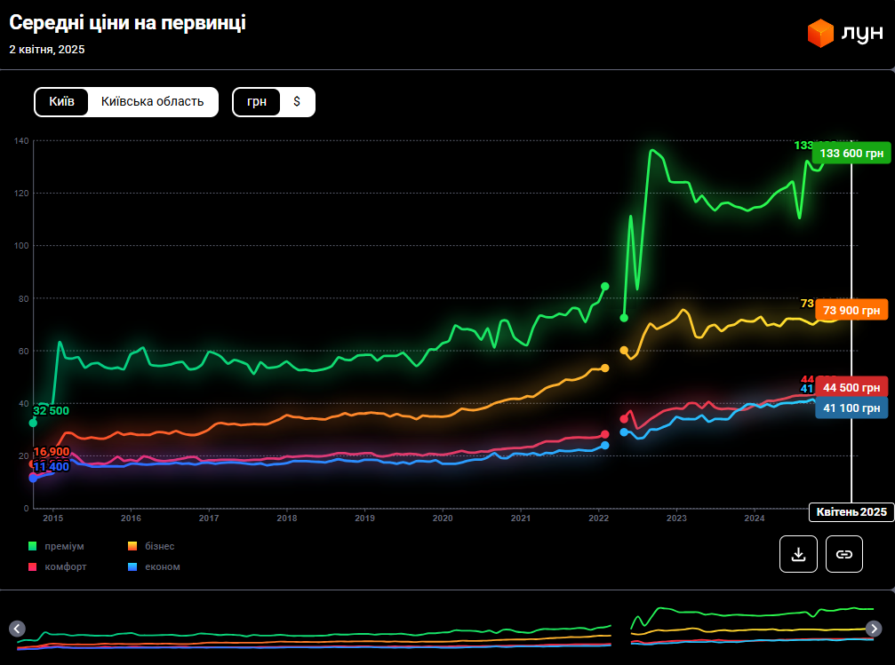895x665 pixels.
Task: Click the LUN orange cube logo
Action: (819, 34)
